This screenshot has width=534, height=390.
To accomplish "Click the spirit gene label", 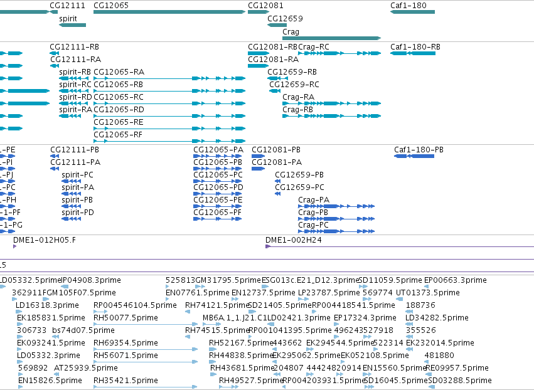I will pos(68,19).
